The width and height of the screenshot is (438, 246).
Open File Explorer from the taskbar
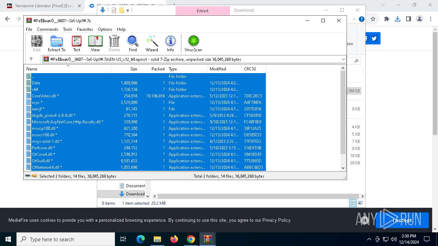coord(157,239)
